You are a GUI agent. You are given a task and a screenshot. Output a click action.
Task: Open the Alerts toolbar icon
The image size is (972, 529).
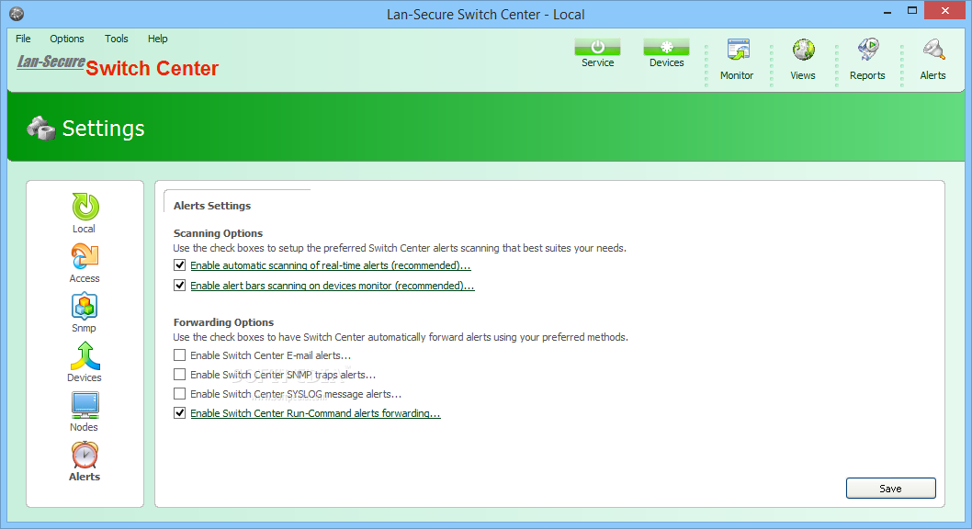point(932,51)
